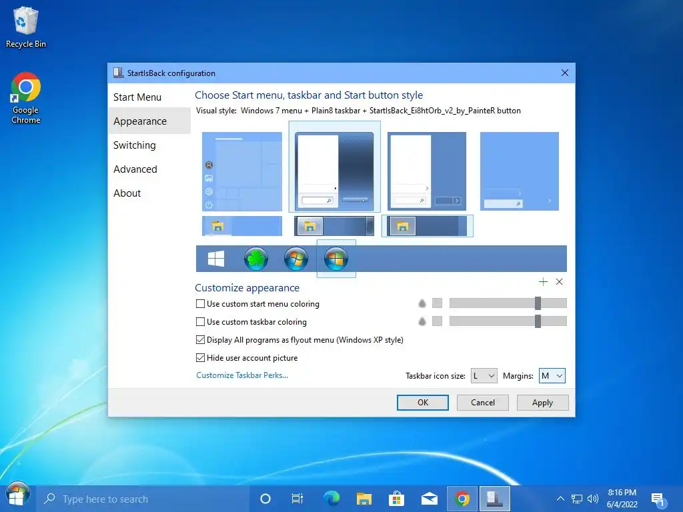Open the Windows Start orb on the taskbar

pyautogui.click(x=17, y=495)
